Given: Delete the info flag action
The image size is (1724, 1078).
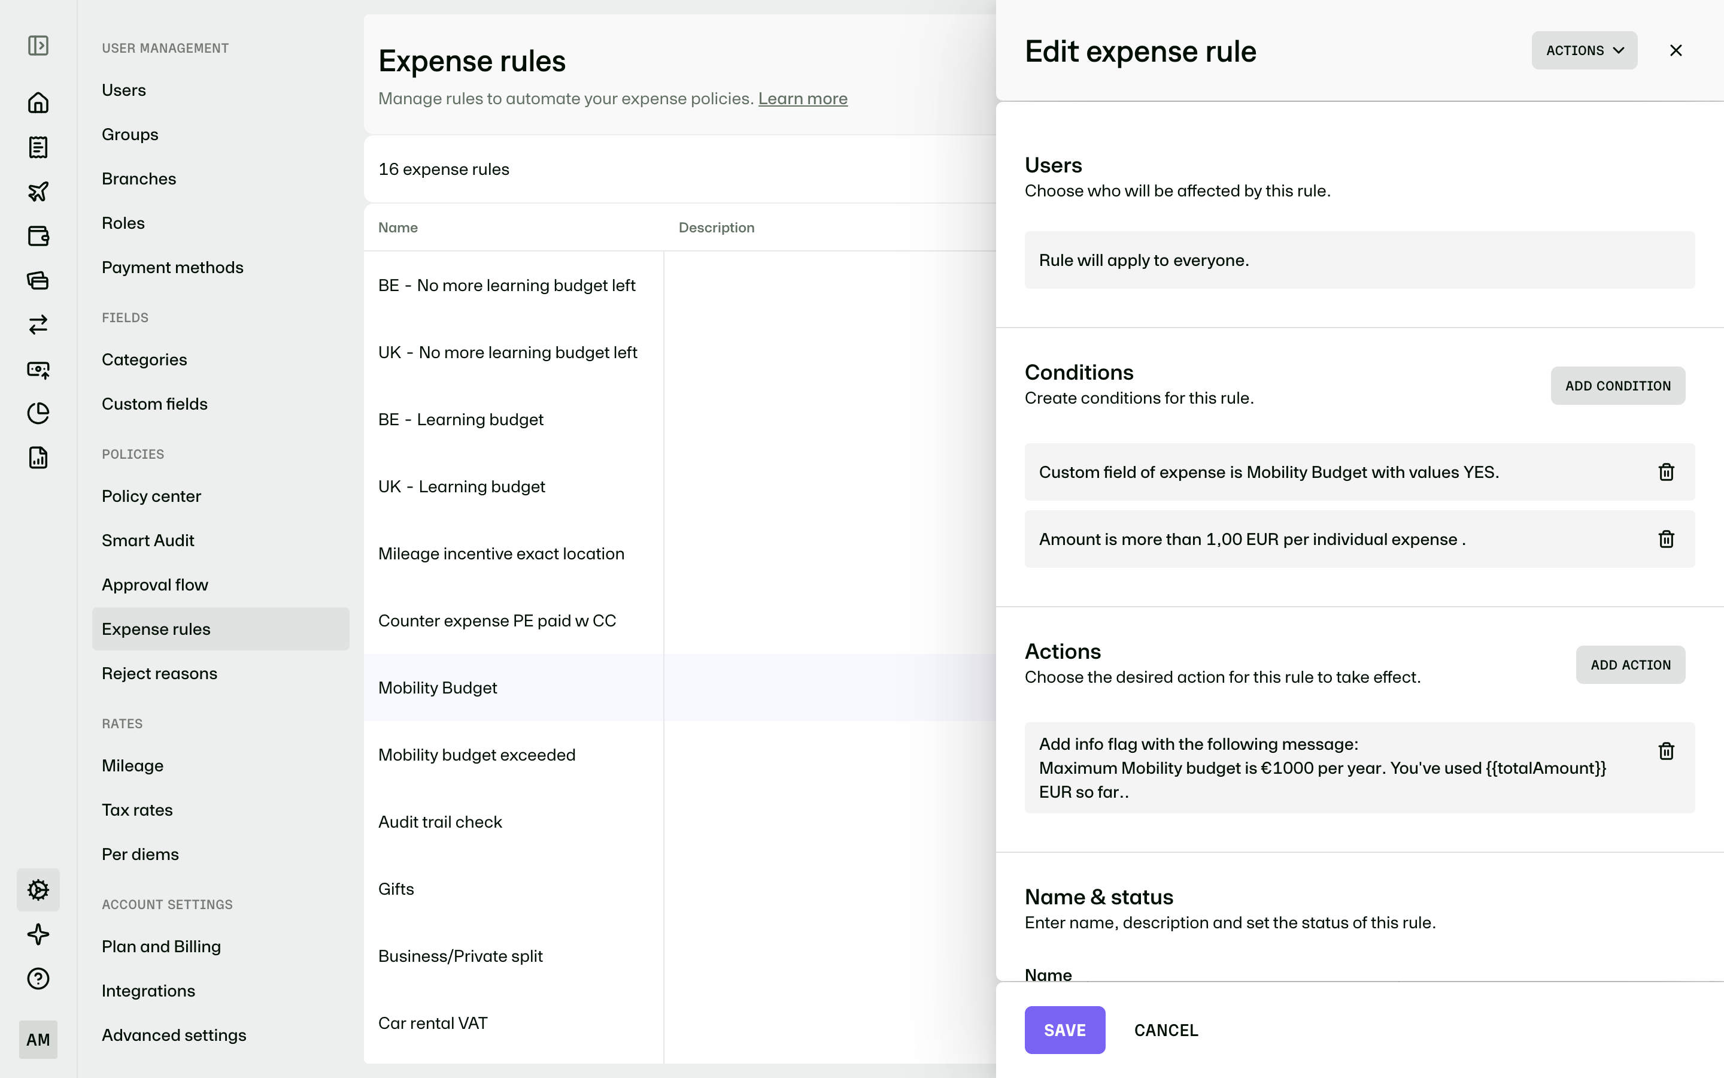Looking at the screenshot, I should [x=1667, y=751].
